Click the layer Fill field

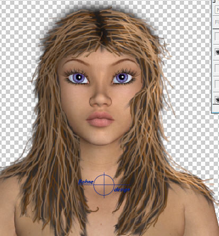point(217,22)
